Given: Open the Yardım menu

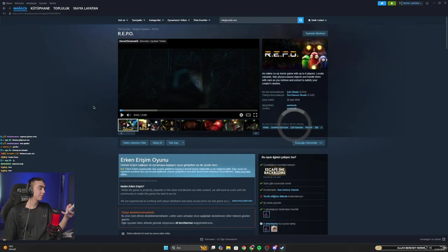Looking at the screenshot, I should point(52,3).
